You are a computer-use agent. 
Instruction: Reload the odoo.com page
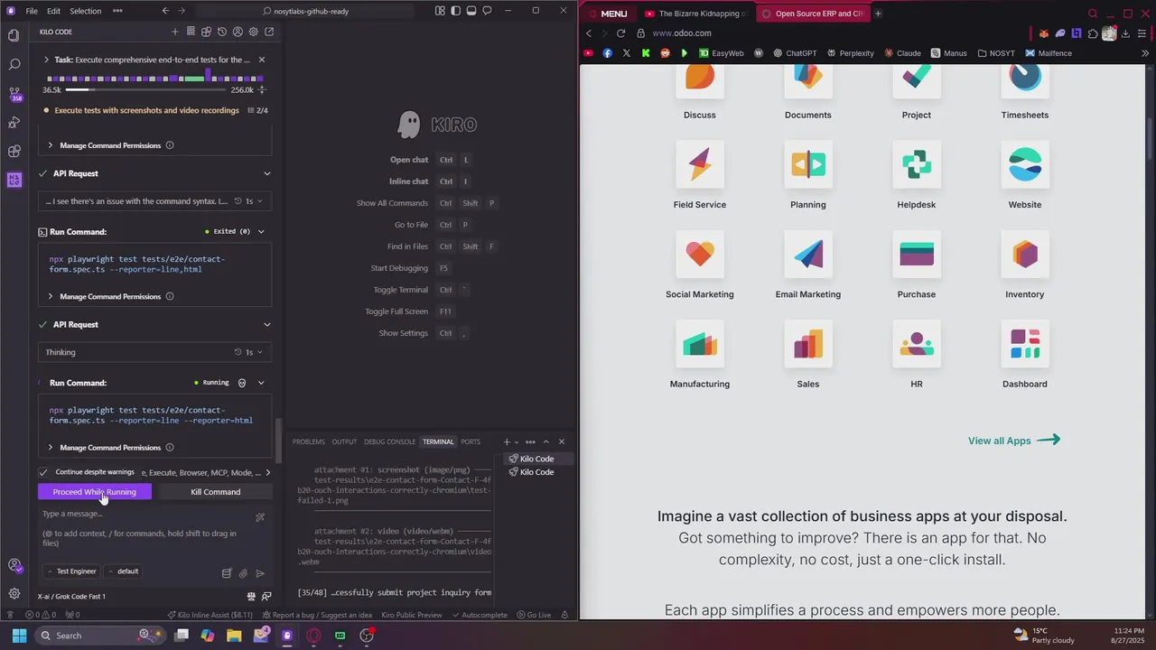621,33
